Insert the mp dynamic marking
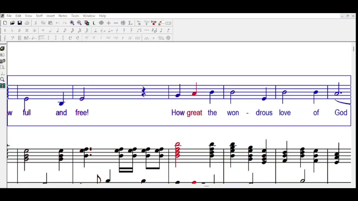 [x=116, y=38]
